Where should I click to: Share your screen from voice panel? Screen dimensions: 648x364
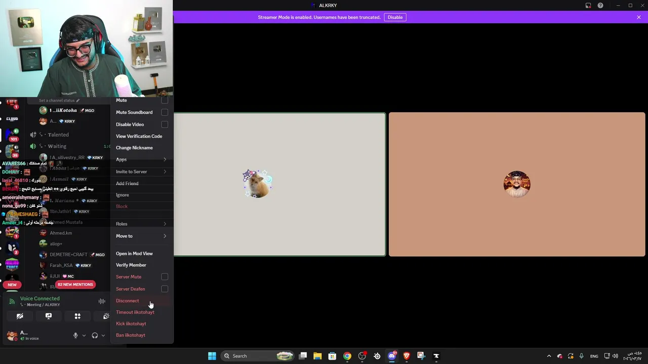[49, 316]
